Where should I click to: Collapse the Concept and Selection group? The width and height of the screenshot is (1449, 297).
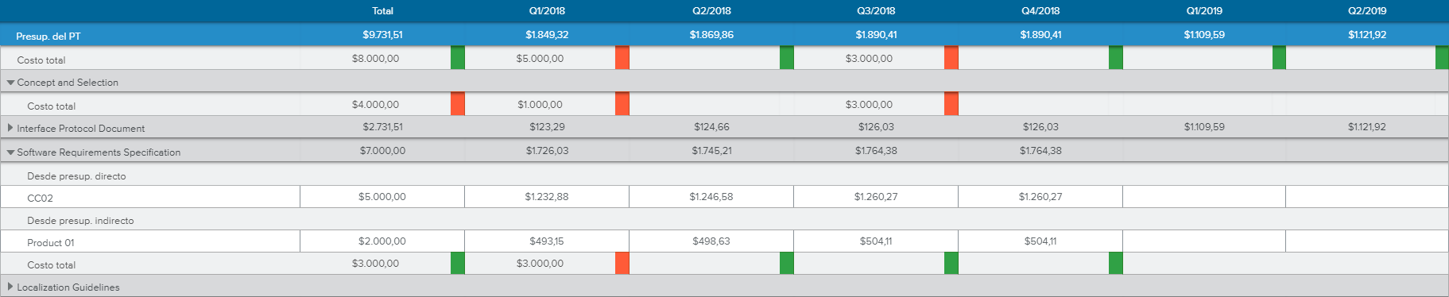10,82
